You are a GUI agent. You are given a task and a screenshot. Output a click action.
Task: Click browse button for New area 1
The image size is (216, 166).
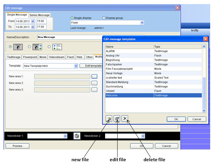(x=95, y=77)
